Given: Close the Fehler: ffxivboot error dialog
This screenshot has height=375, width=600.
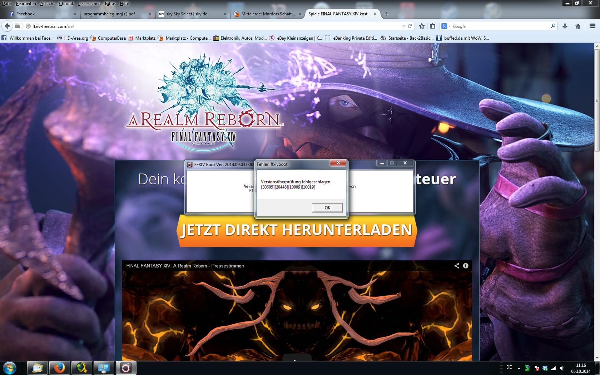Looking at the screenshot, I should tap(338, 163).
